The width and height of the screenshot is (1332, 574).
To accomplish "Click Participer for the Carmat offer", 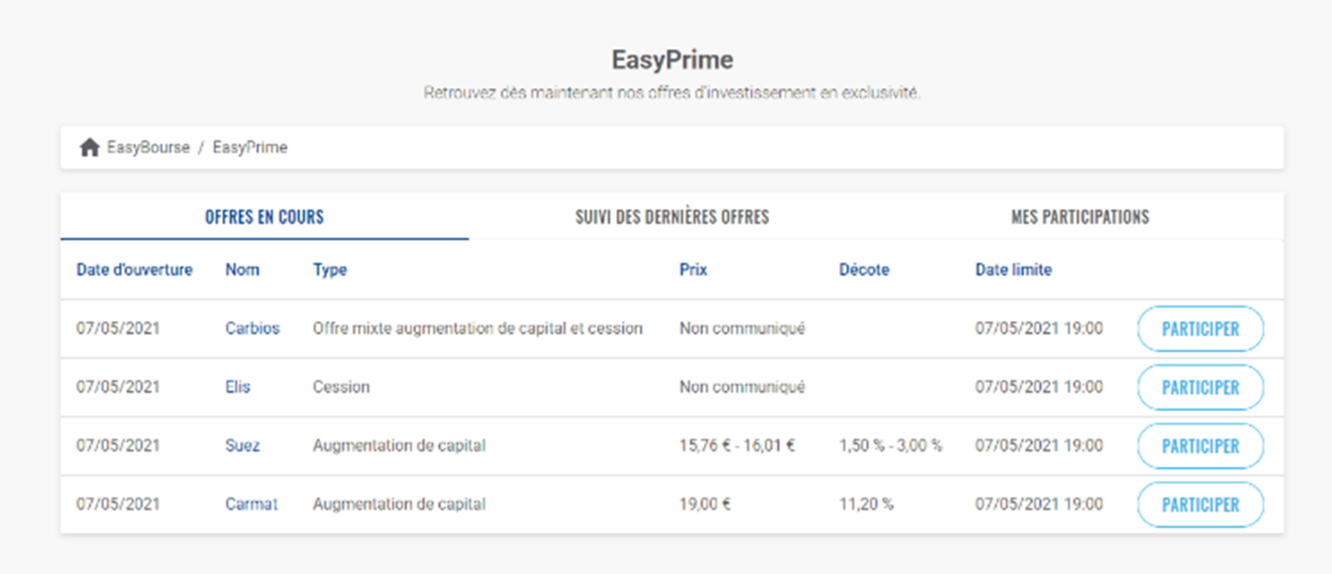I will coord(1201,505).
